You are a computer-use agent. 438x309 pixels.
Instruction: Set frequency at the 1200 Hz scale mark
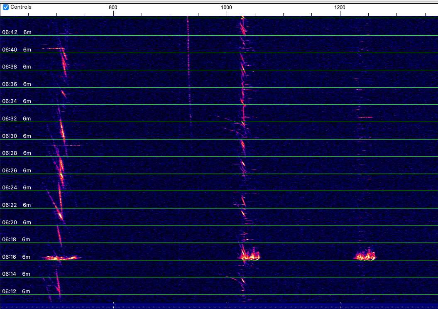click(340, 7)
